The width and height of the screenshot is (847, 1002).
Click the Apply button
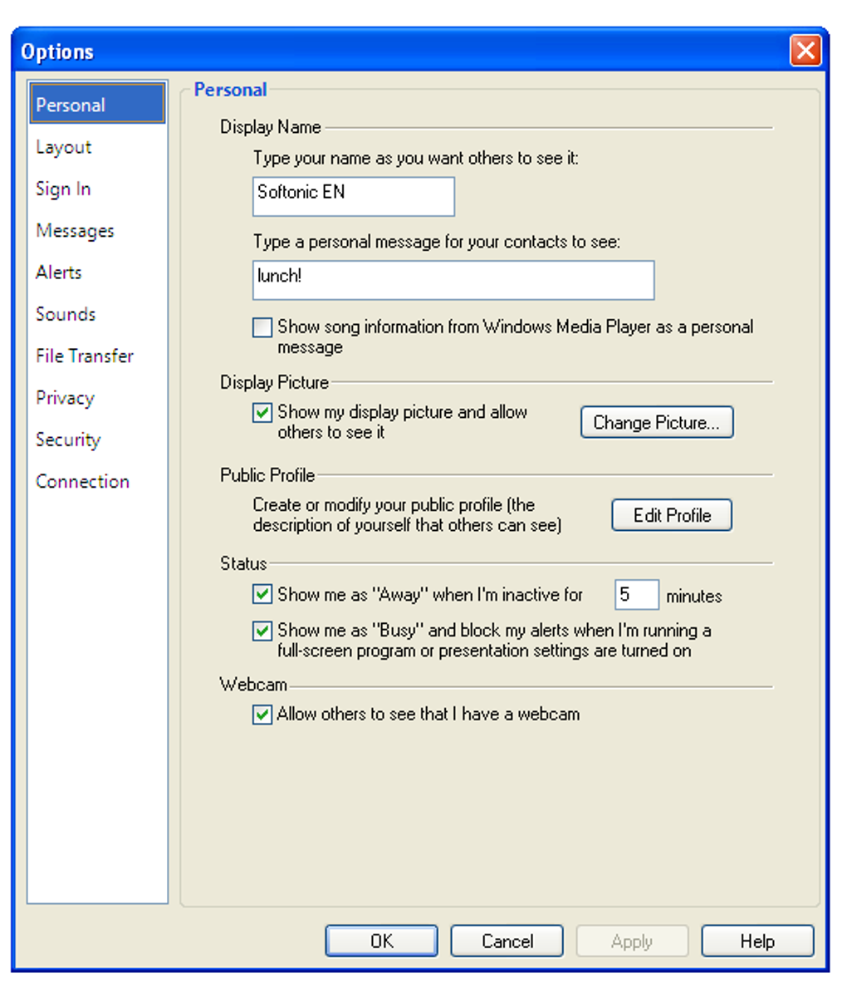pyautogui.click(x=632, y=941)
